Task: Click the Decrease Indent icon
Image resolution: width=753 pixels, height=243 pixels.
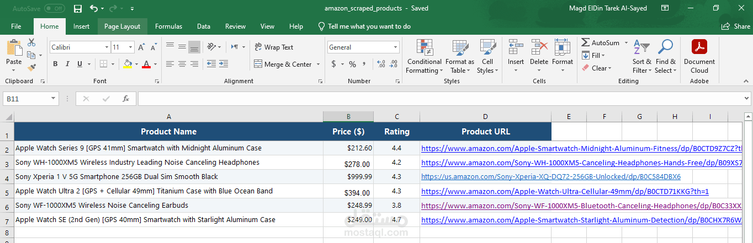Action: click(x=211, y=64)
